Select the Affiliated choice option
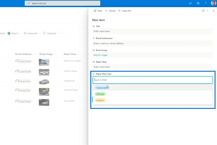Screen dimensions: 217x145 [100, 94]
